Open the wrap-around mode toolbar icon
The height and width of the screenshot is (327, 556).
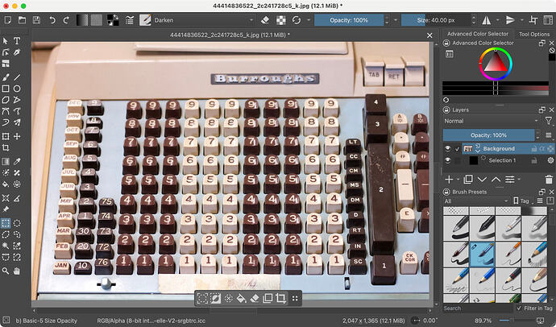click(533, 20)
